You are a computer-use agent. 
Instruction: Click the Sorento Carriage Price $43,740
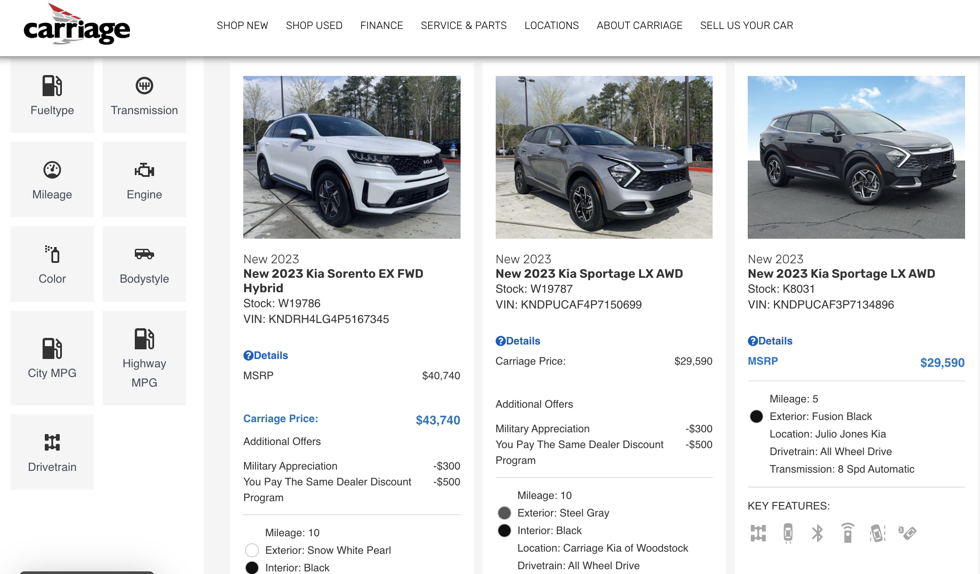pyautogui.click(x=438, y=420)
